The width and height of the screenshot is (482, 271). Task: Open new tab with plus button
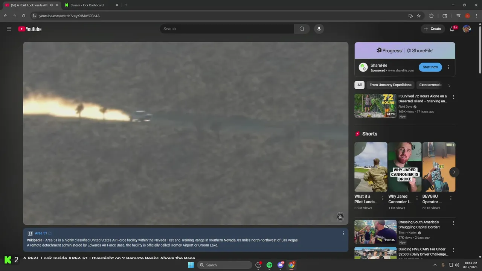[x=126, y=5]
